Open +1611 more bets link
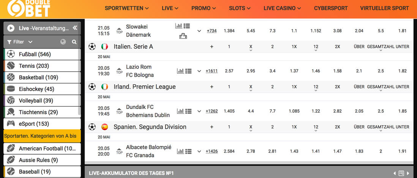This screenshot has height=178, width=417. 212,71
